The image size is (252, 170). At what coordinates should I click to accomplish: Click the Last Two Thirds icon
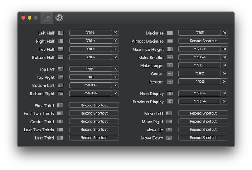[60, 130]
